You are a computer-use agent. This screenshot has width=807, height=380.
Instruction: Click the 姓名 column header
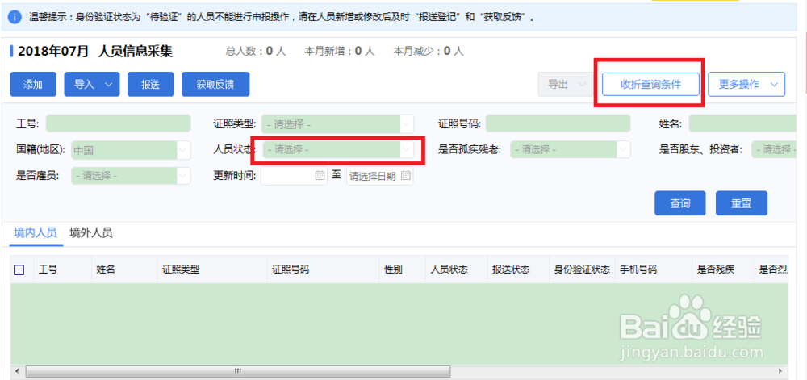(106, 269)
